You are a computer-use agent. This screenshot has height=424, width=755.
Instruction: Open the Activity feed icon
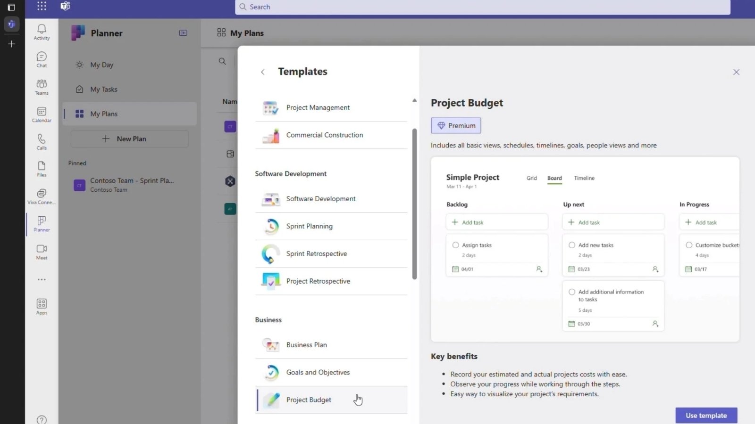42,32
